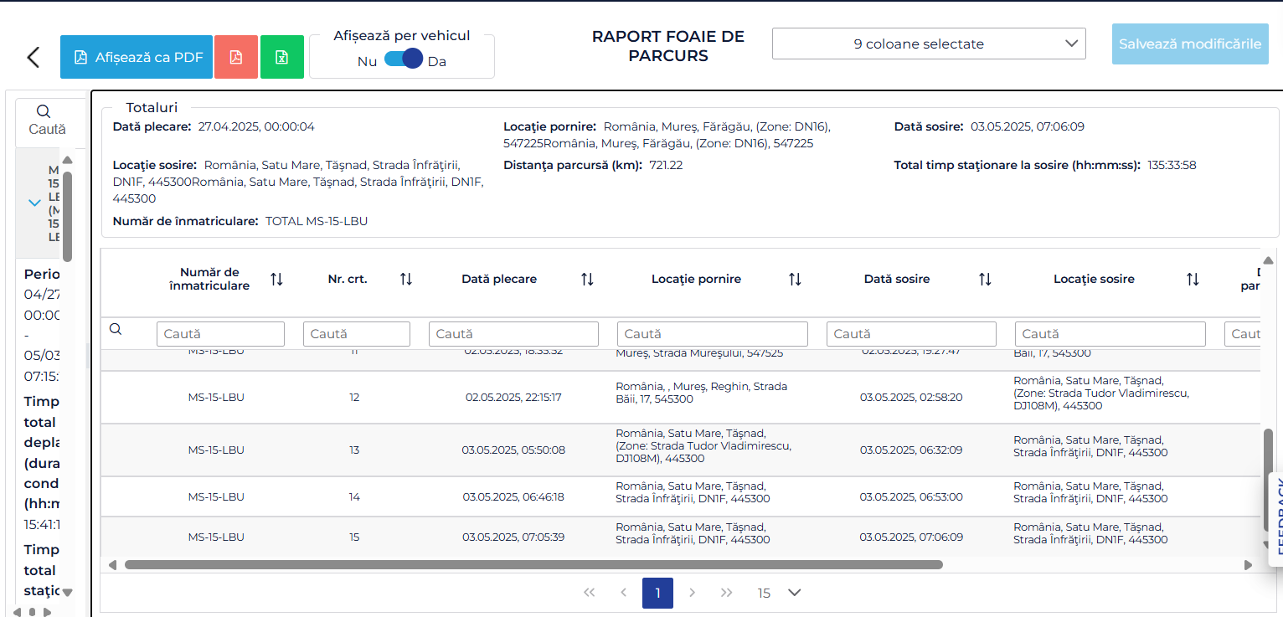The image size is (1283, 617).
Task: Click departure date 02.05.2025, 22:15:17
Action: 513,397
